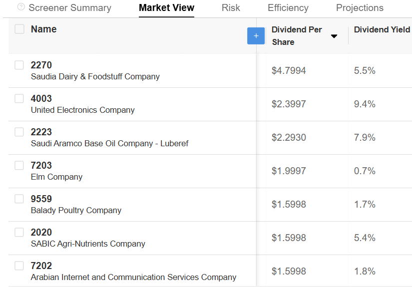Click the $1.5998 value for SABIC Agri-Nutrients
Screen dimensions: 412x287
[x=289, y=238]
